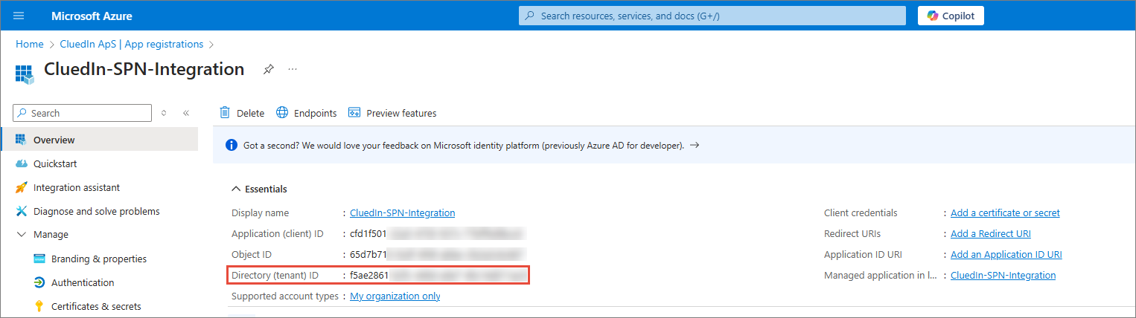Image resolution: width=1136 pixels, height=318 pixels.
Task: Click the feedback info icon
Action: (x=231, y=145)
